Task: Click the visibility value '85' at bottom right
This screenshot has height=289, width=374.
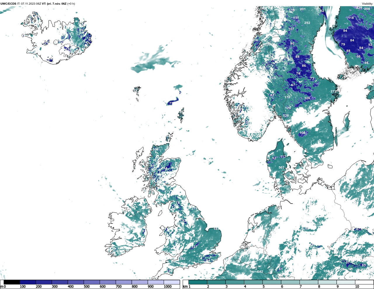Action: [364, 265]
